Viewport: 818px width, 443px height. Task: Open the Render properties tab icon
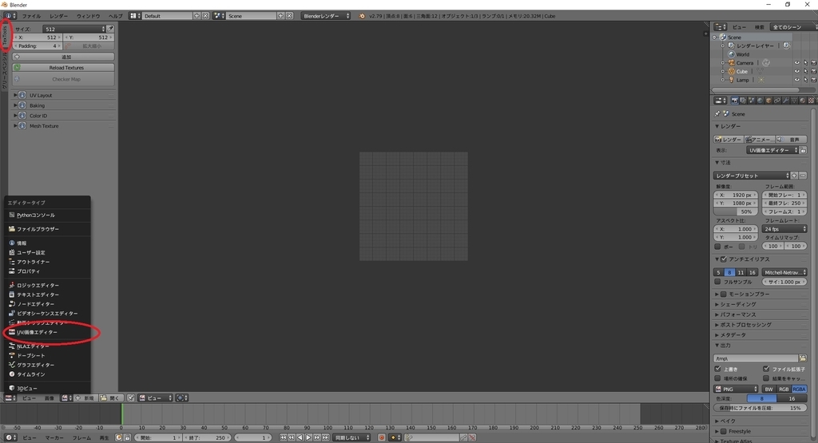[735, 101]
